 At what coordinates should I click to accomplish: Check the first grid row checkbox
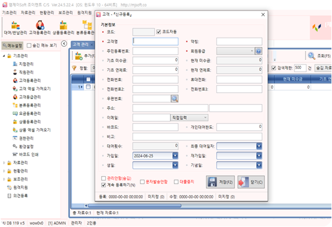(88, 87)
